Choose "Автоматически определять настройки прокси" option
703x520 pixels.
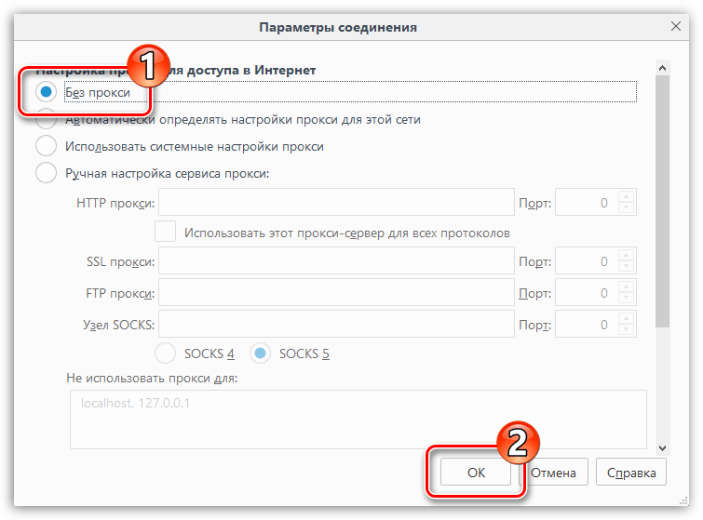tap(46, 120)
